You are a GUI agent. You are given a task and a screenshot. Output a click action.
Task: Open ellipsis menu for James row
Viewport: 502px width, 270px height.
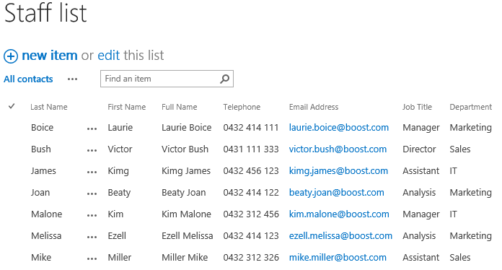coord(92,173)
